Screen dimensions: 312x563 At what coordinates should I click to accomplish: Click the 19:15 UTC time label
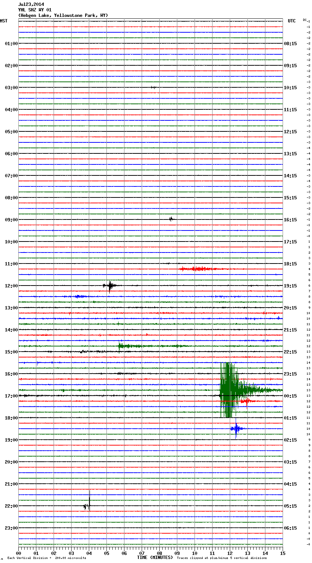coord(290,286)
